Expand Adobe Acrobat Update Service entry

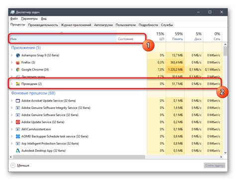11,101
